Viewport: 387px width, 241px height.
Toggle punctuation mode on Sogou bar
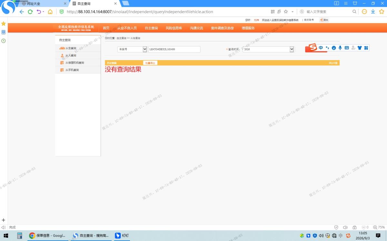click(327, 48)
